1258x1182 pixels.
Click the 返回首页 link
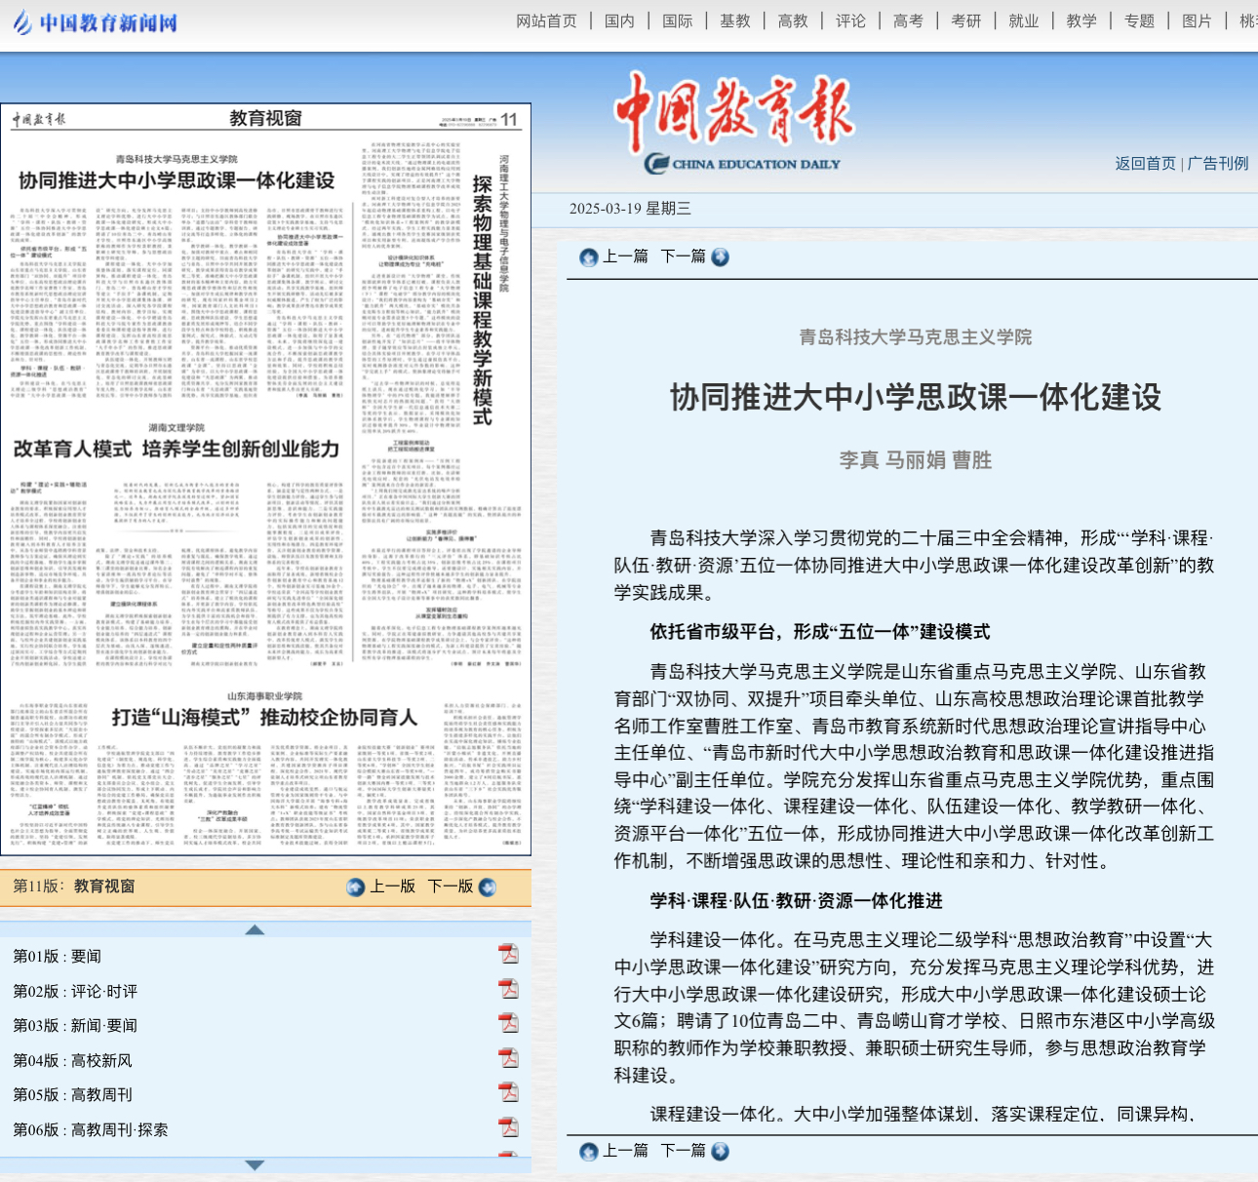click(1145, 164)
